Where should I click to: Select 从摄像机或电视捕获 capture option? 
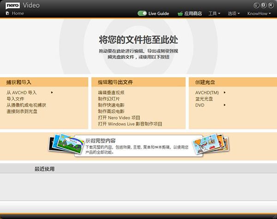coord(26,105)
